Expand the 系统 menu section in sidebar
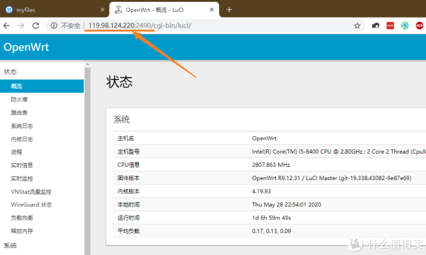The height and width of the screenshot is (255, 426). [10, 246]
